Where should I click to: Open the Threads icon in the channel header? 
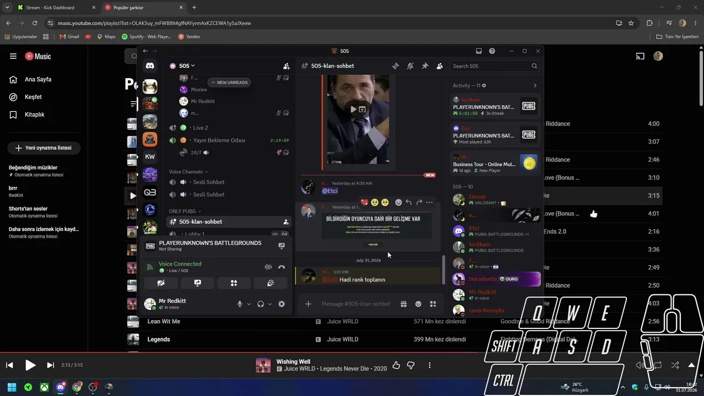395,66
